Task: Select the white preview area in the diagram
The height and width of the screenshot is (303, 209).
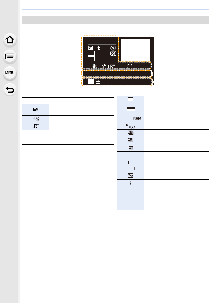Action: tap(135, 50)
